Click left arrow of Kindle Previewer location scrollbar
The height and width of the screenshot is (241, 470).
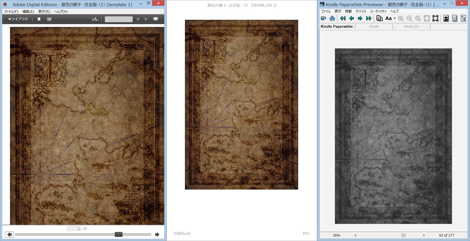pyautogui.click(x=355, y=235)
